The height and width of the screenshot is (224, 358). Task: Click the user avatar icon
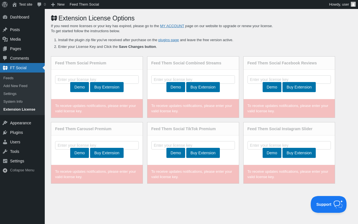tap(353, 4)
